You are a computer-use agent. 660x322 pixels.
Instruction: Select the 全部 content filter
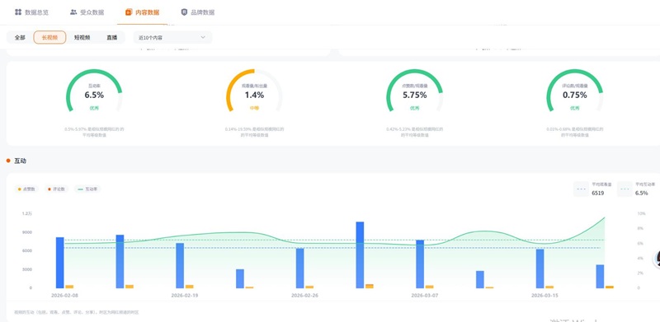pos(20,37)
